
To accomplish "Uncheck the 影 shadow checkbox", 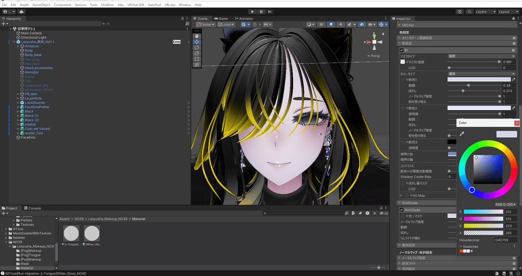I will (x=402, y=50).
